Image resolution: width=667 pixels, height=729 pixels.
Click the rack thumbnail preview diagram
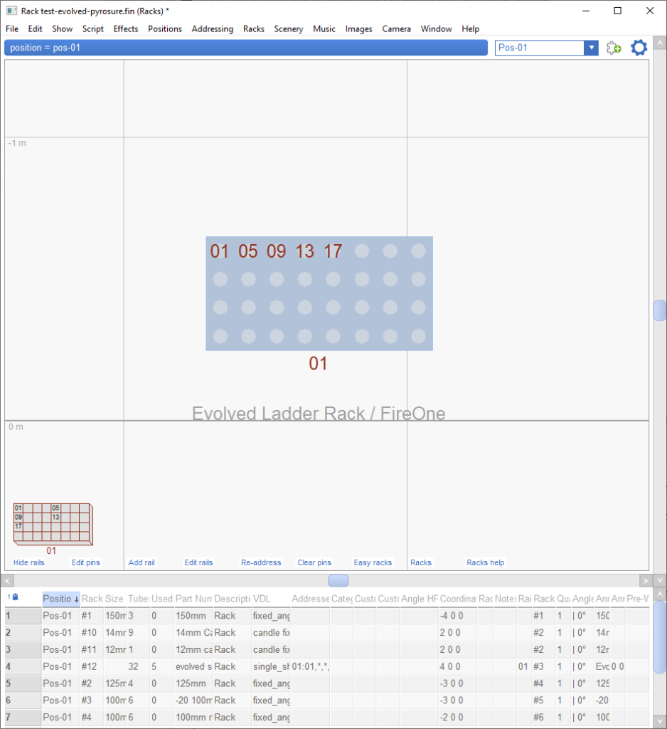[53, 523]
